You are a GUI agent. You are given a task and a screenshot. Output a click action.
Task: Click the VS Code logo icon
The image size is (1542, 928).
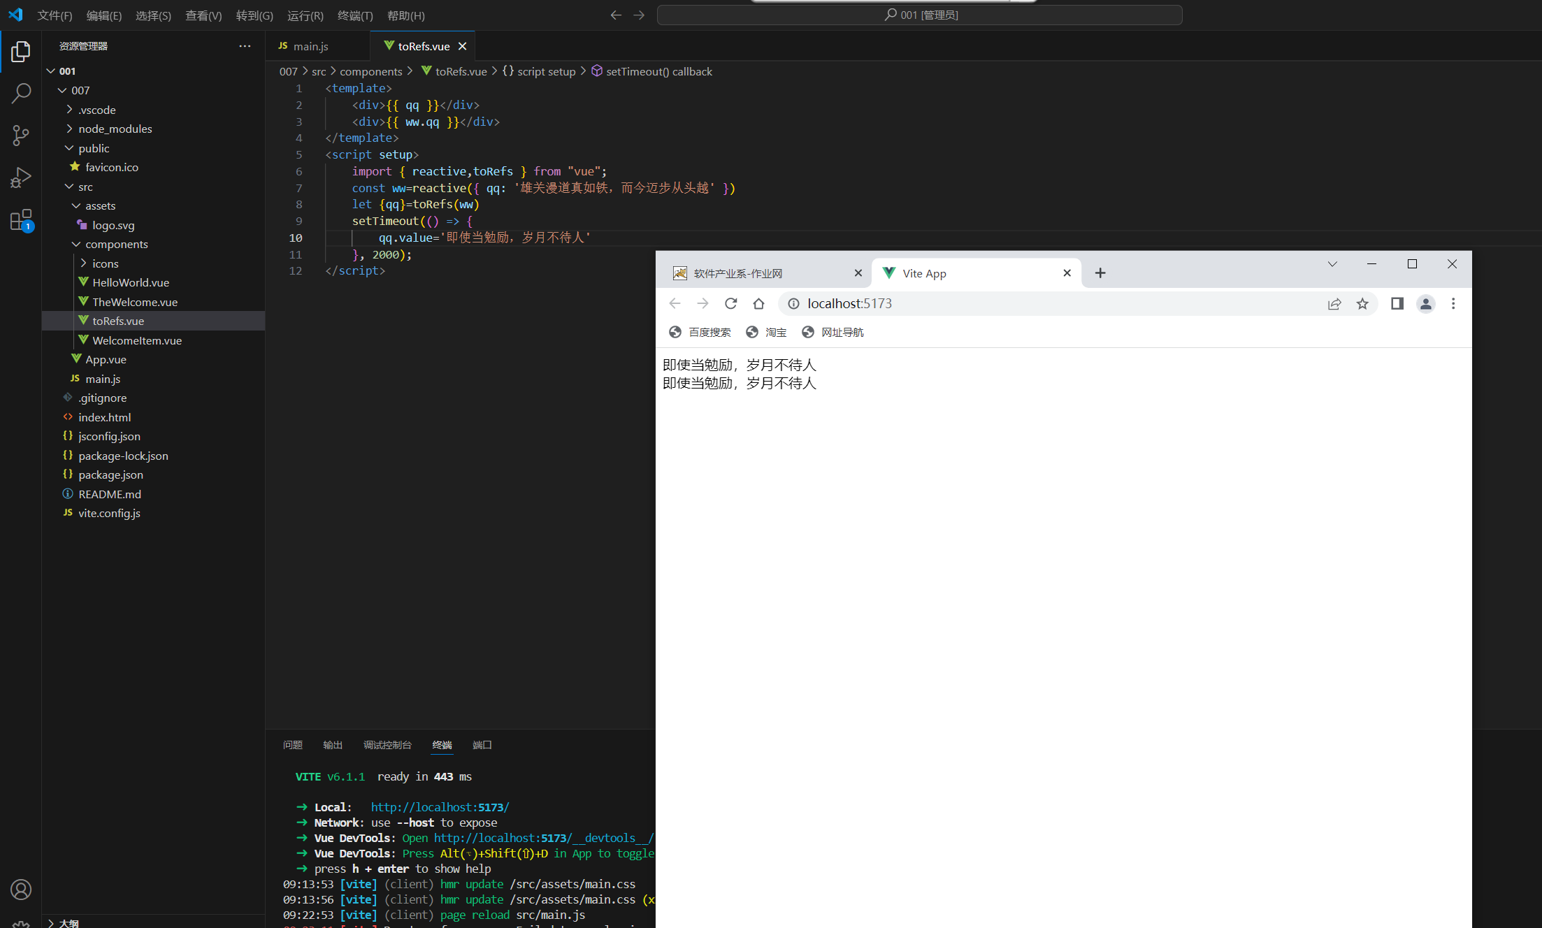[15, 15]
